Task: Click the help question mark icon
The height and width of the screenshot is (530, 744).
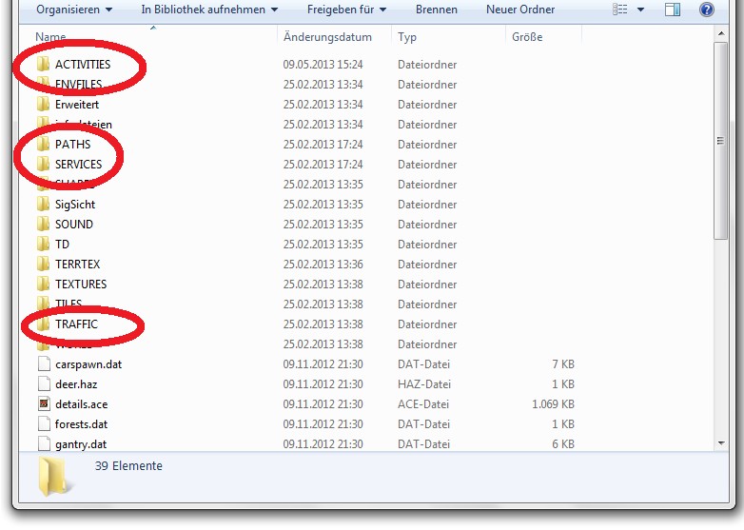Action: click(706, 10)
